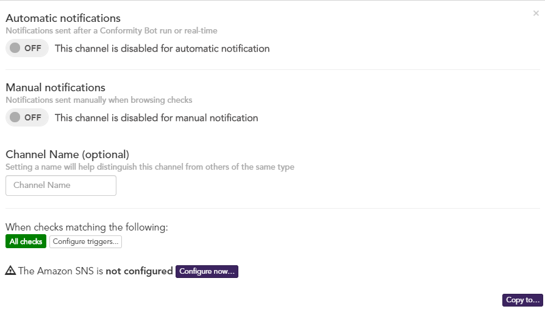This screenshot has height=309, width=545.
Task: Click the Channel Name (optional) heading
Action: 68,154
